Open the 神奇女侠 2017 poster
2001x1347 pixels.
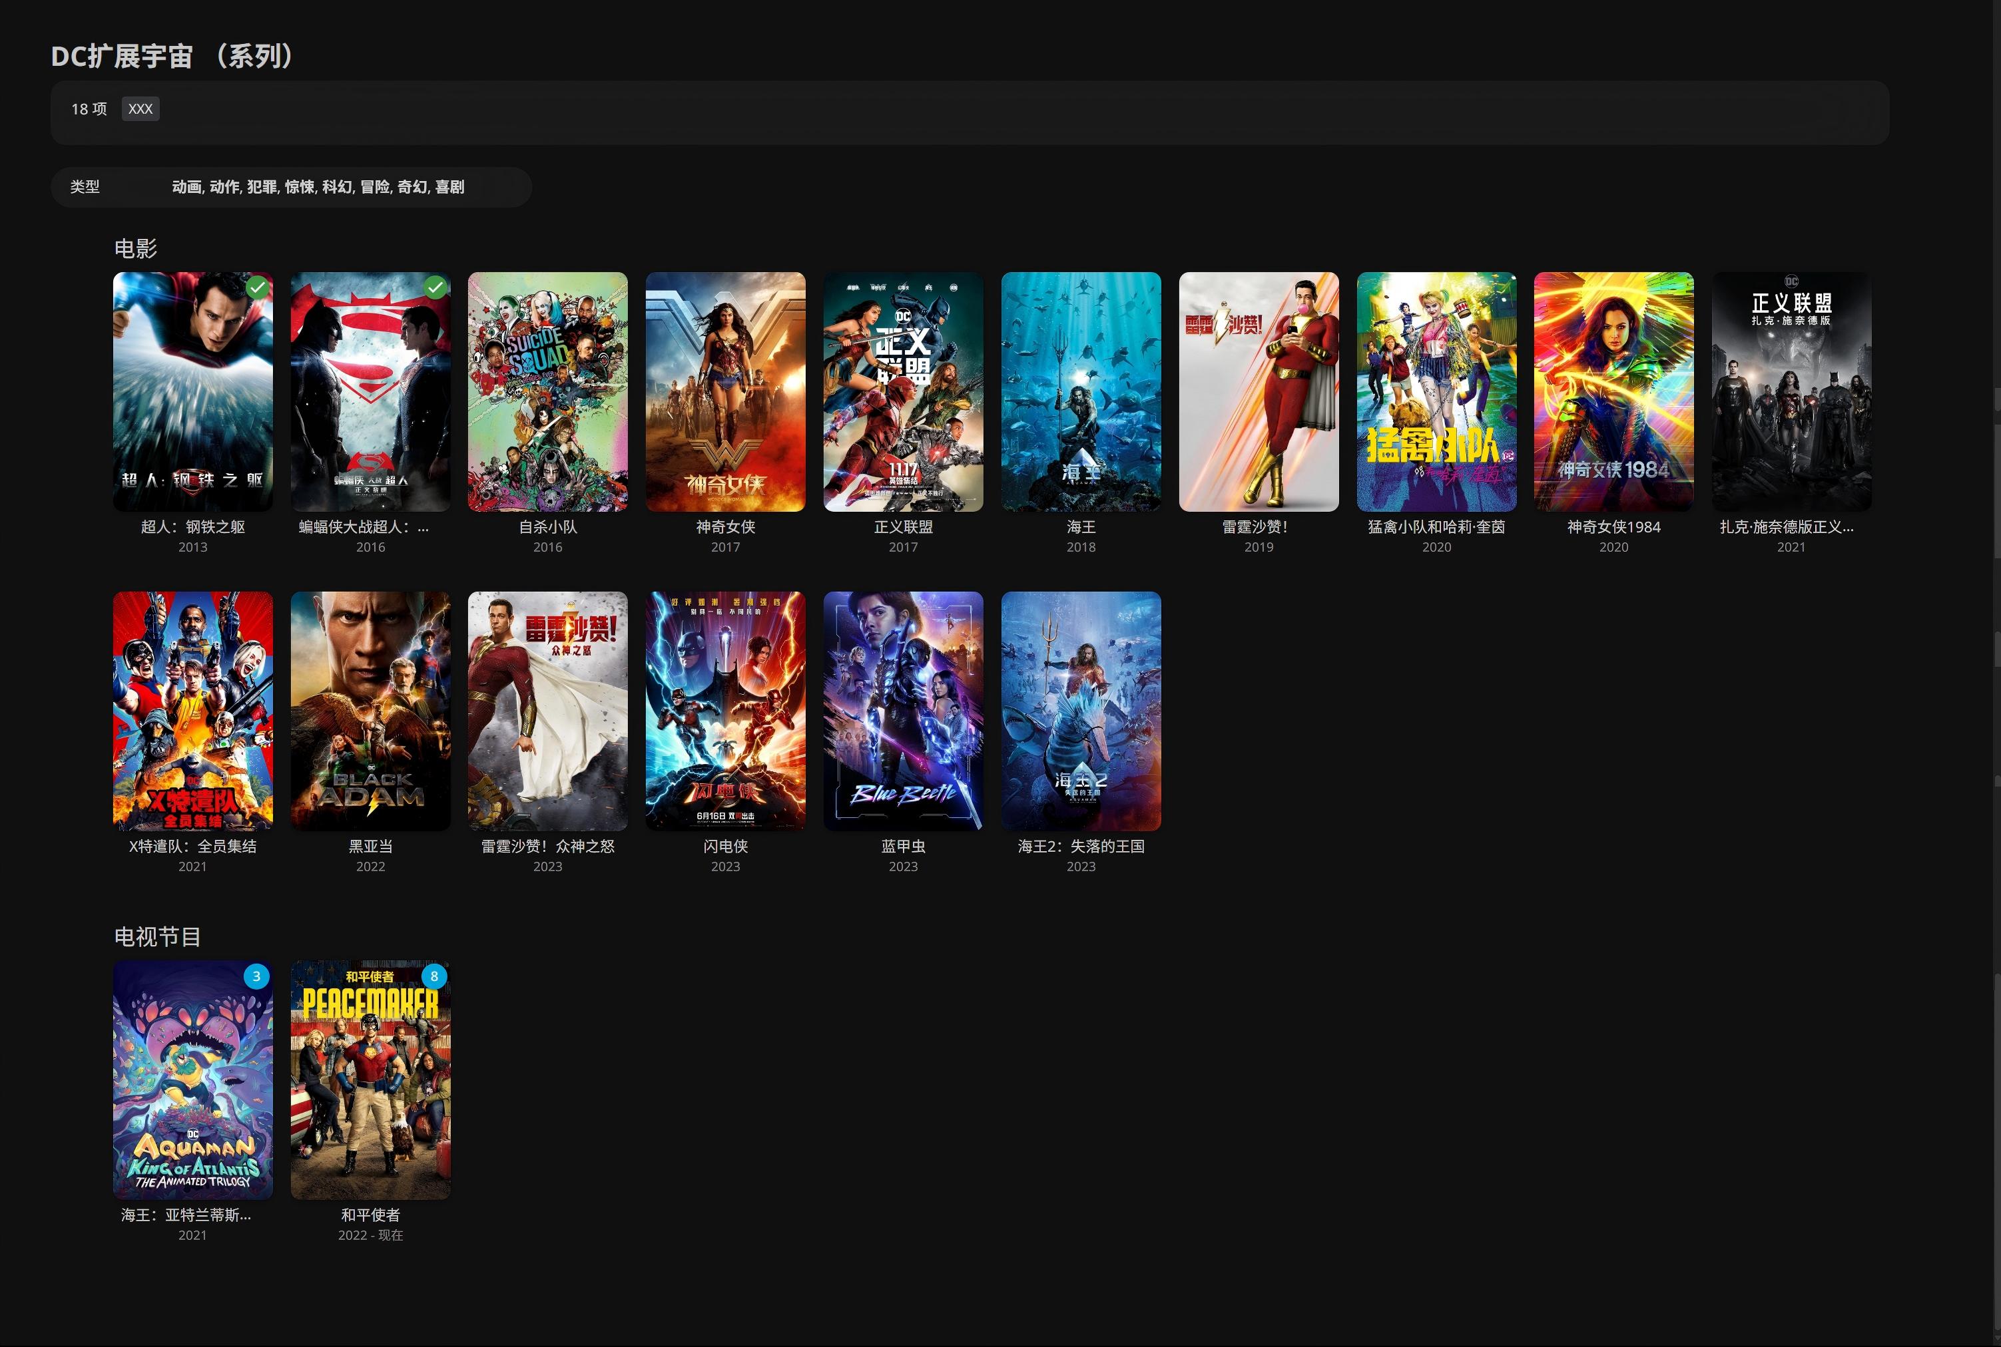725,392
